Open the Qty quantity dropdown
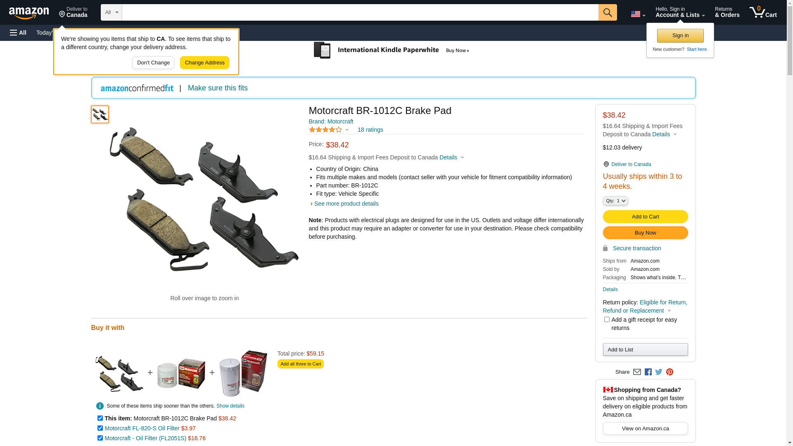This screenshot has width=793, height=446. (615, 201)
